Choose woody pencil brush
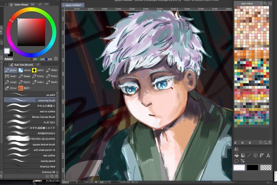Image resolution: width=277 pixels, height=185 pixels. coord(30,161)
